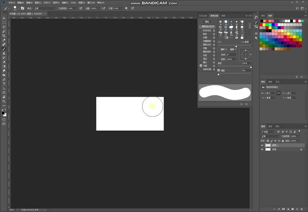Click the Brushes button in brush settings

click(x=207, y=22)
